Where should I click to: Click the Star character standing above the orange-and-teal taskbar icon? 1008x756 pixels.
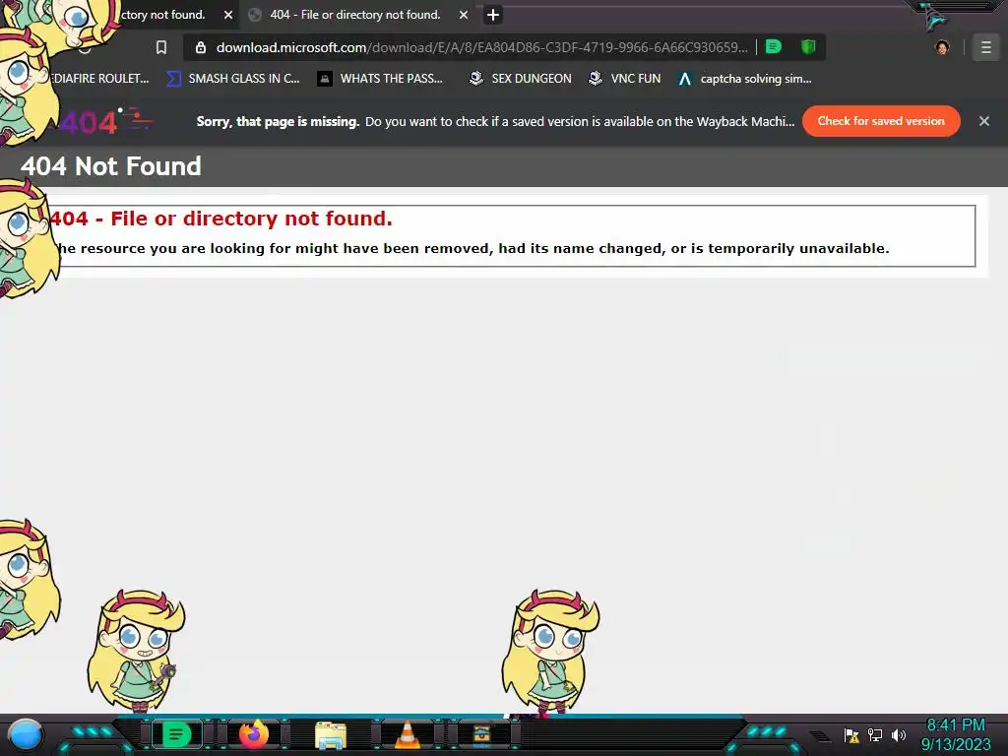[550, 651]
